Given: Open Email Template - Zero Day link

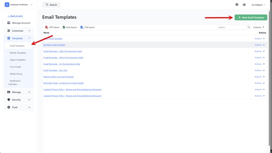Looking at the screenshot, I should tap(55, 70).
